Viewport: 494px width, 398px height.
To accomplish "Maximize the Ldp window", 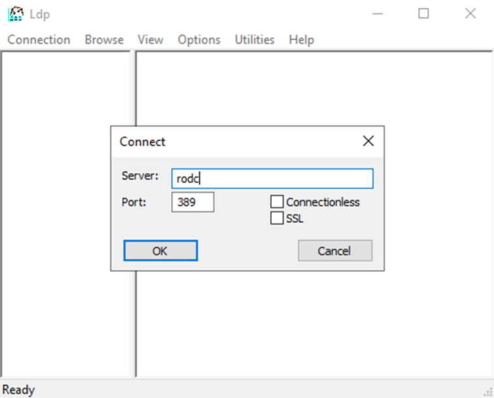I will pos(423,14).
